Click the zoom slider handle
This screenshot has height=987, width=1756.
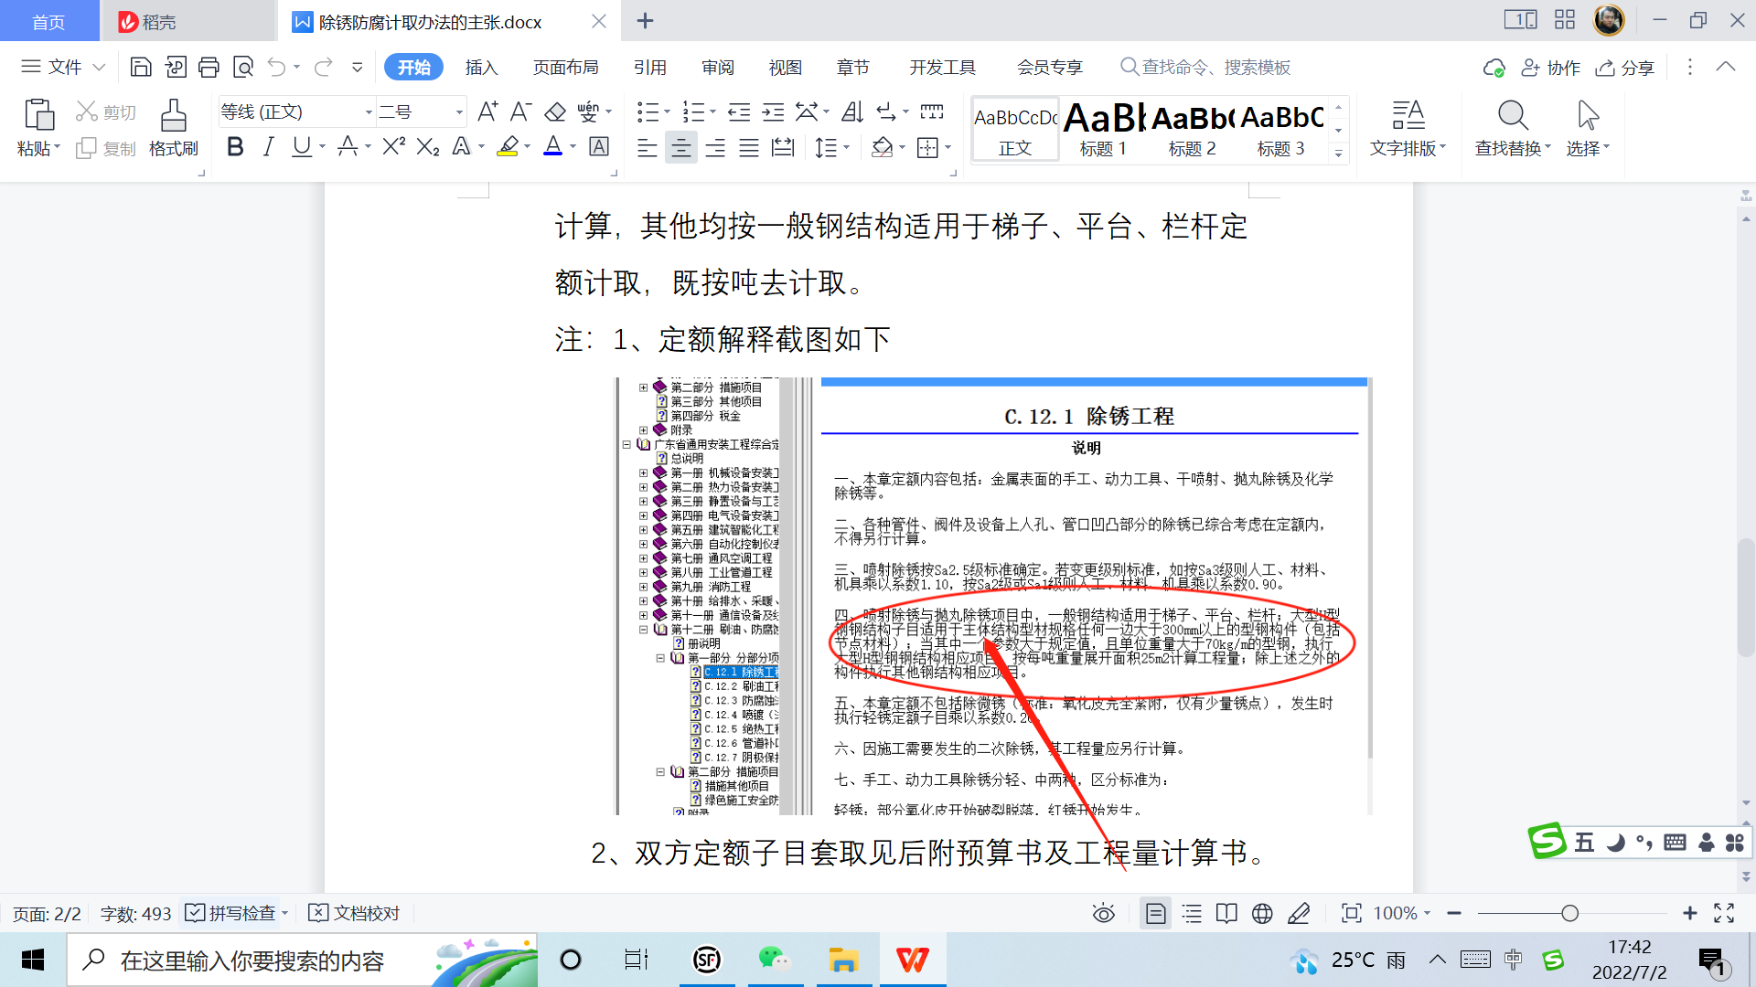point(1570,913)
